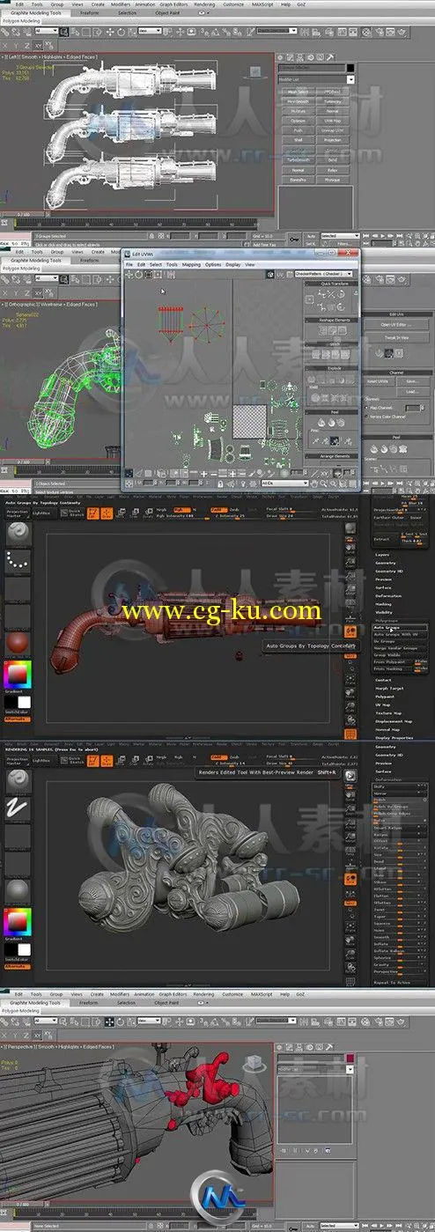
Task: Expand the Visibility subpalette in ZBrush
Action: coord(384,613)
